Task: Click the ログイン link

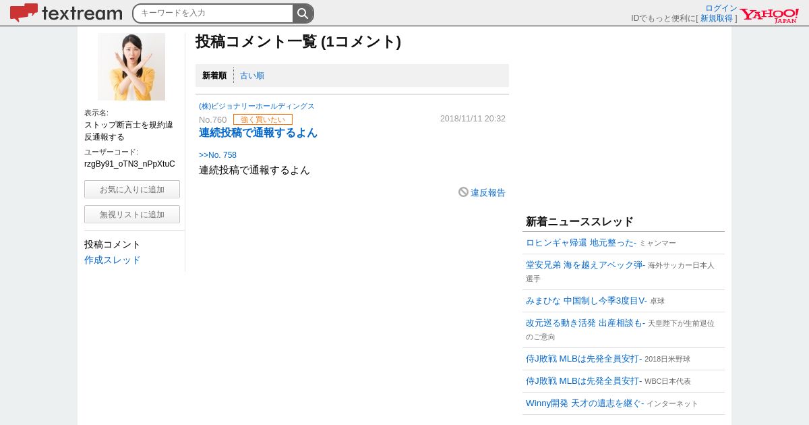Action: [721, 8]
